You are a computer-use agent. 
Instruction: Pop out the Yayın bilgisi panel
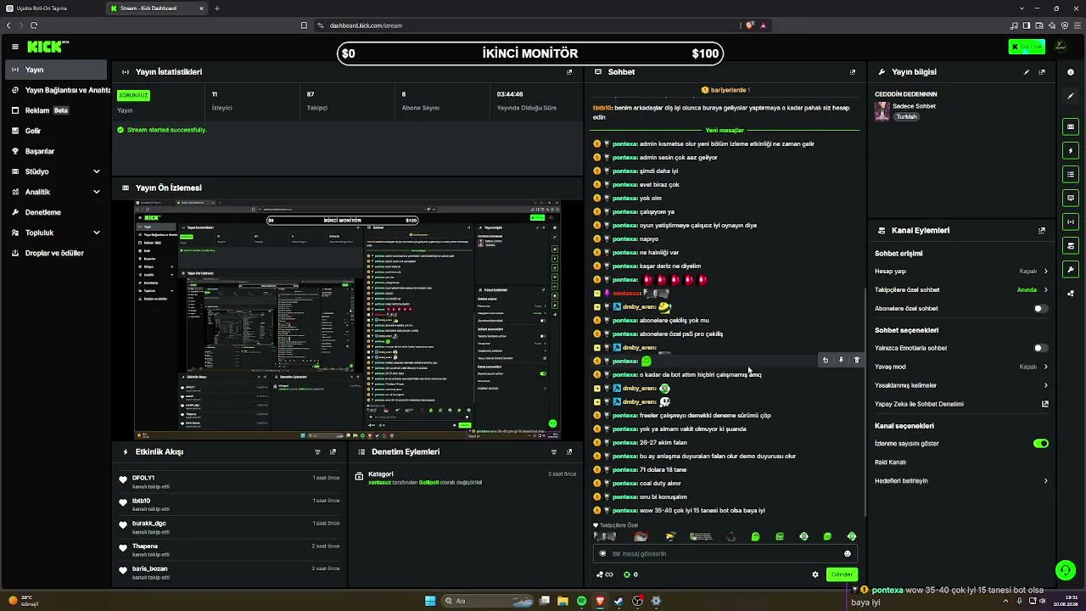click(1042, 72)
